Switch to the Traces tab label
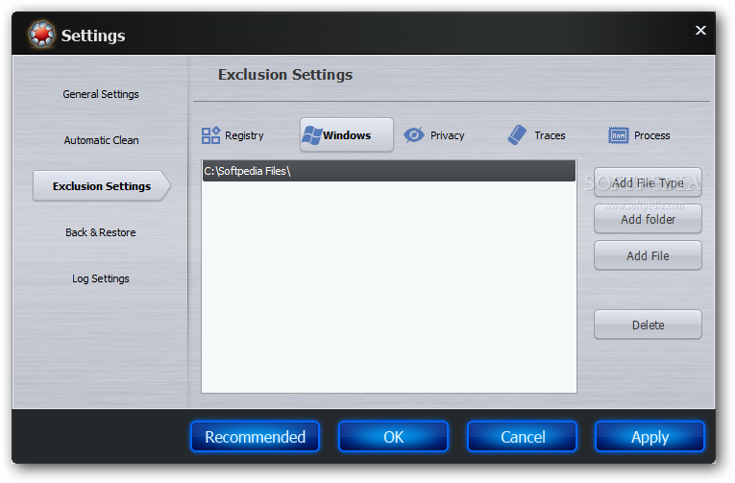The image size is (735, 483). coord(550,135)
